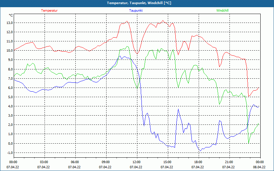Click the 12:00 time label
Image resolution: width=274 pixels, height=171 pixels.
[x=136, y=162]
